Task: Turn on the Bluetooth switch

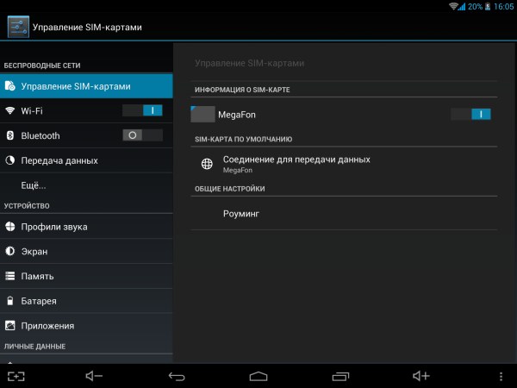Action: tap(142, 135)
